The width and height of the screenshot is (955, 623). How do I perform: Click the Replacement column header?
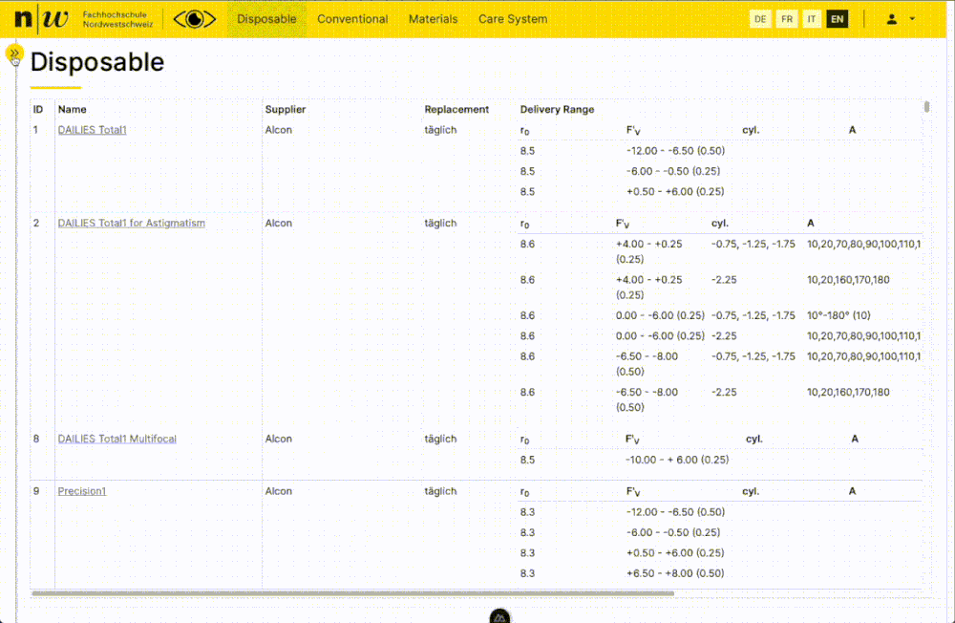pos(456,110)
